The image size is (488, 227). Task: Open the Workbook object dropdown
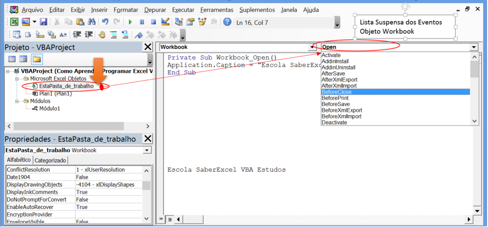pos(313,47)
